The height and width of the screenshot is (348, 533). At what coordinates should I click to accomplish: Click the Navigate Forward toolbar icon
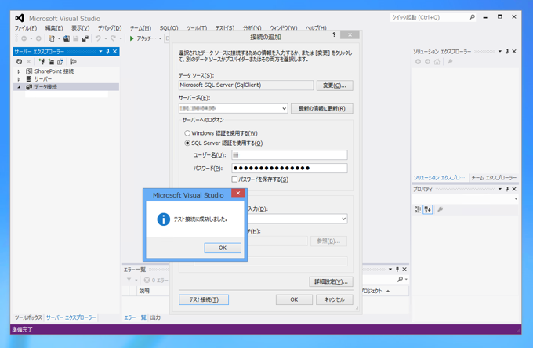click(38, 38)
